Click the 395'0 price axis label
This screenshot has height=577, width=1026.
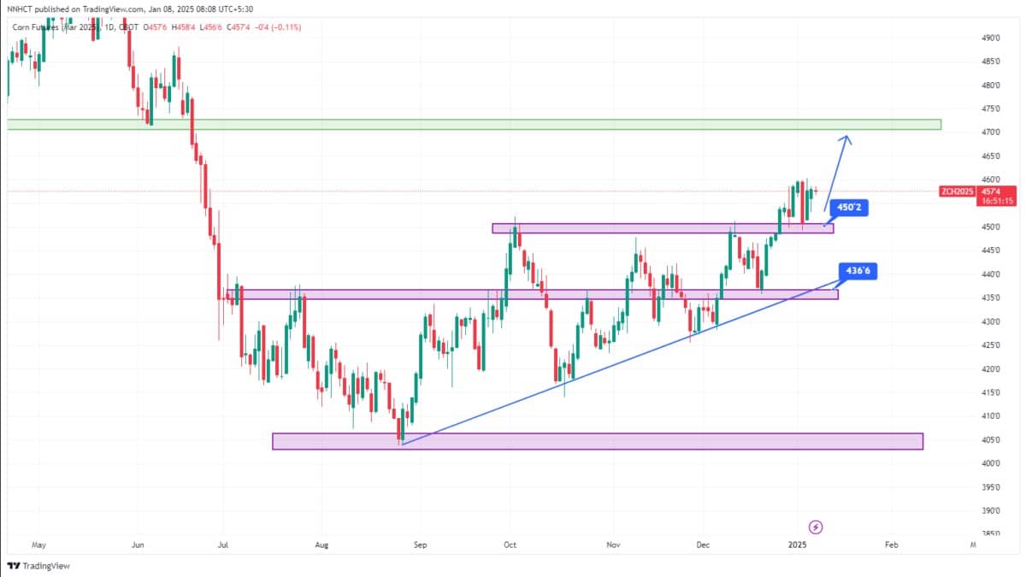tap(992, 487)
